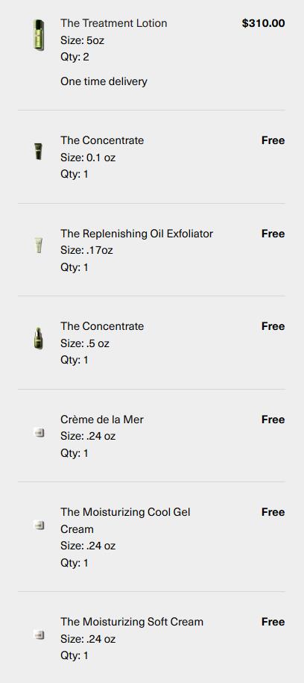Click Size: 5oz under The Treatment Lotion
Screen dimensions: 304x683
(x=82, y=40)
